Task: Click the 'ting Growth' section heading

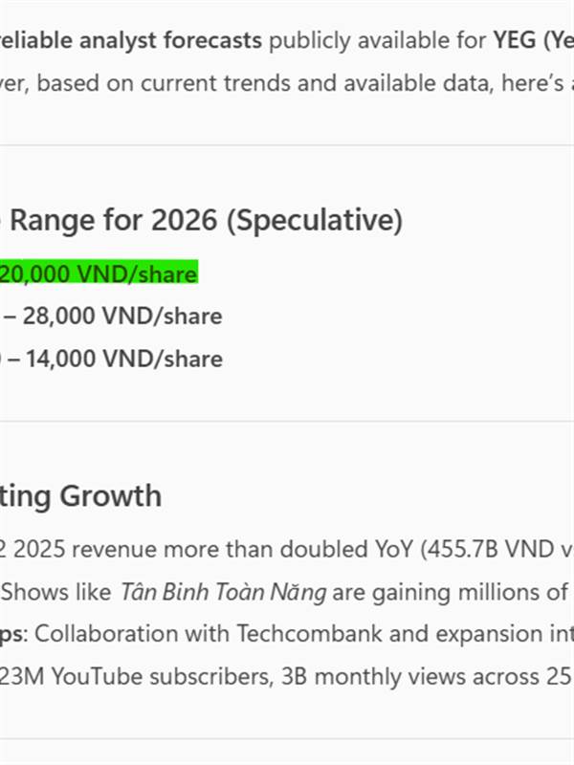Action: click(x=80, y=497)
